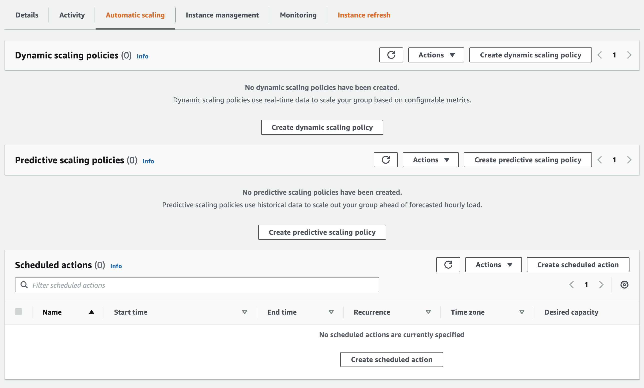Sort by Recurrence column arrow
Image resolution: width=644 pixels, height=388 pixels.
428,312
